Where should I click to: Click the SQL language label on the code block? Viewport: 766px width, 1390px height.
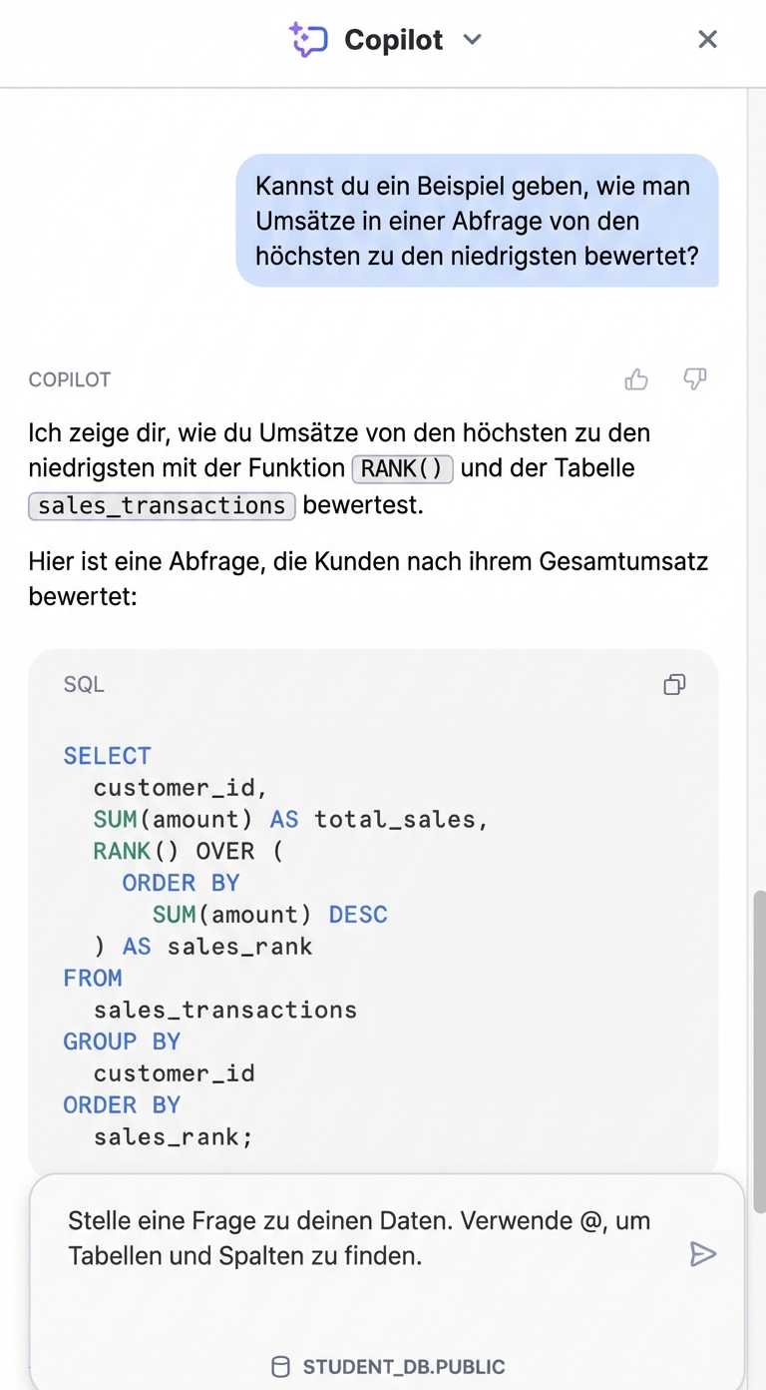(x=84, y=685)
